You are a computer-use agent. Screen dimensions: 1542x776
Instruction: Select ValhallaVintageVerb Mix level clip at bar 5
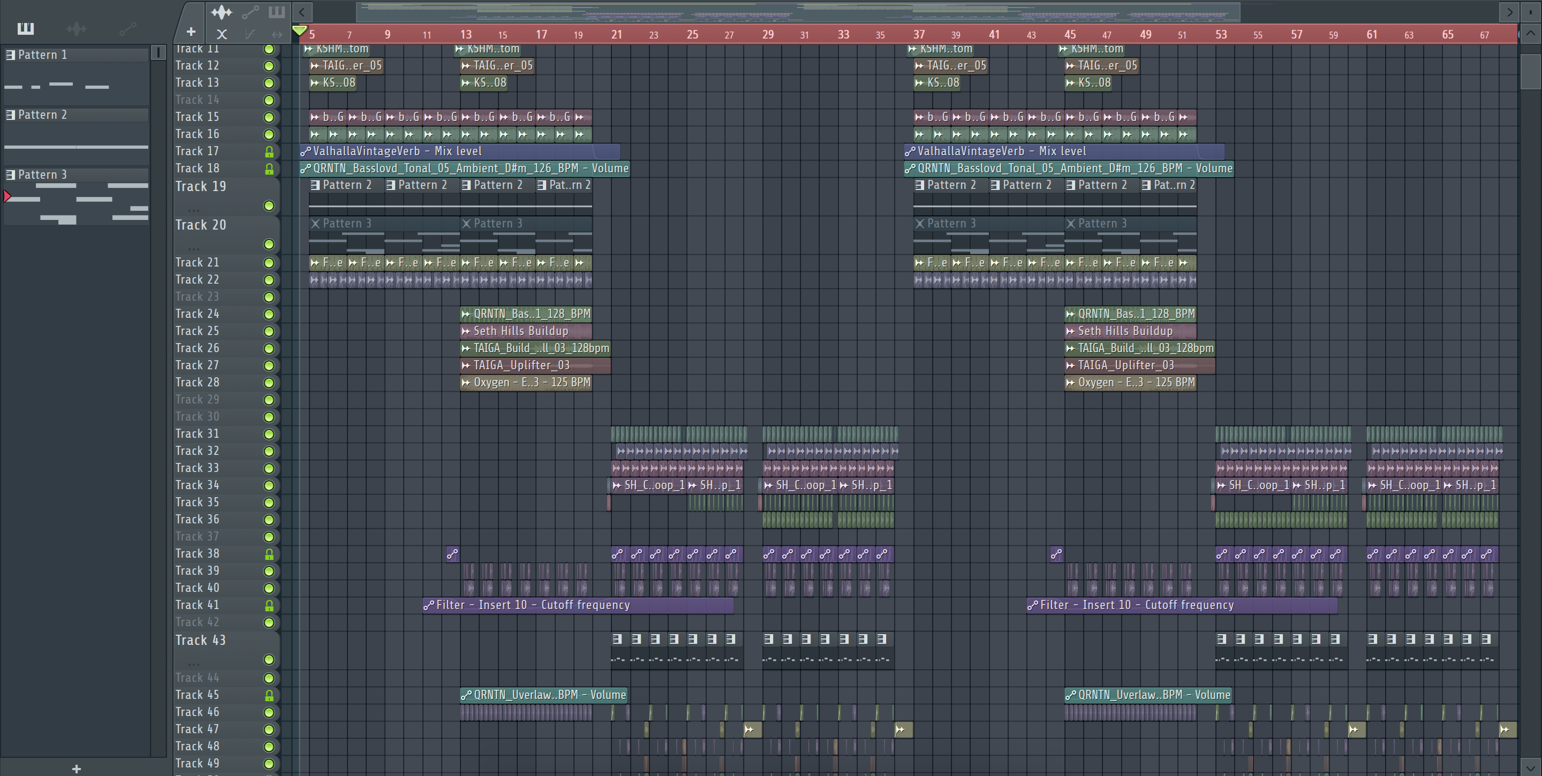tap(460, 151)
